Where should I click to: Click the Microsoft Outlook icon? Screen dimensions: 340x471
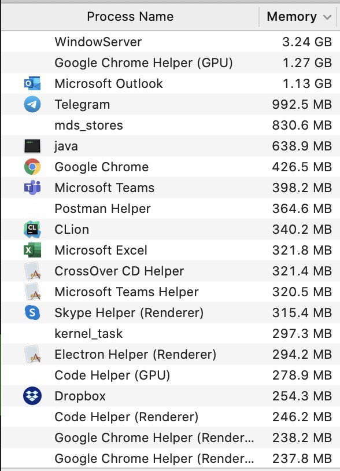pyautogui.click(x=32, y=83)
